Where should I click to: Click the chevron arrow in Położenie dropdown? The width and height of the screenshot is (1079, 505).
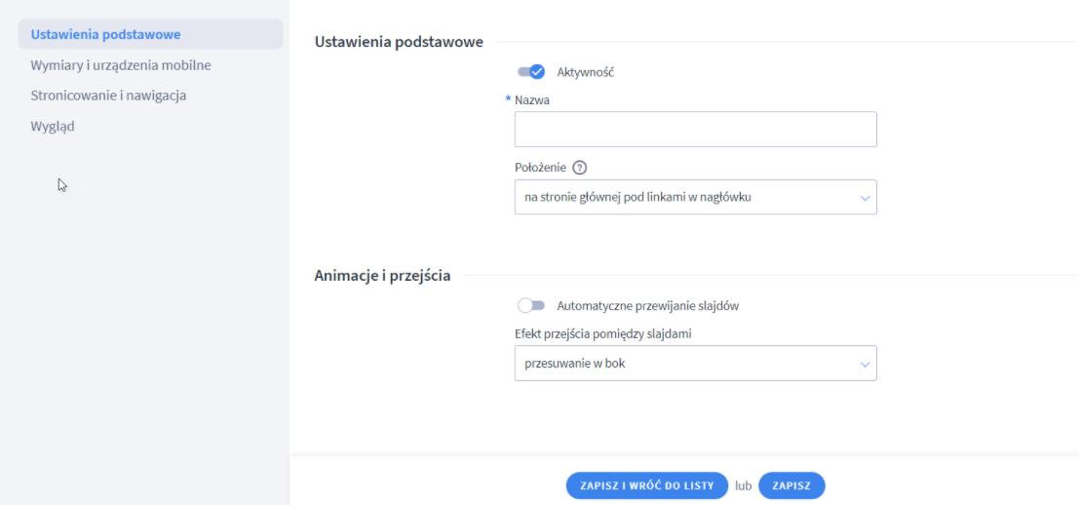(865, 198)
